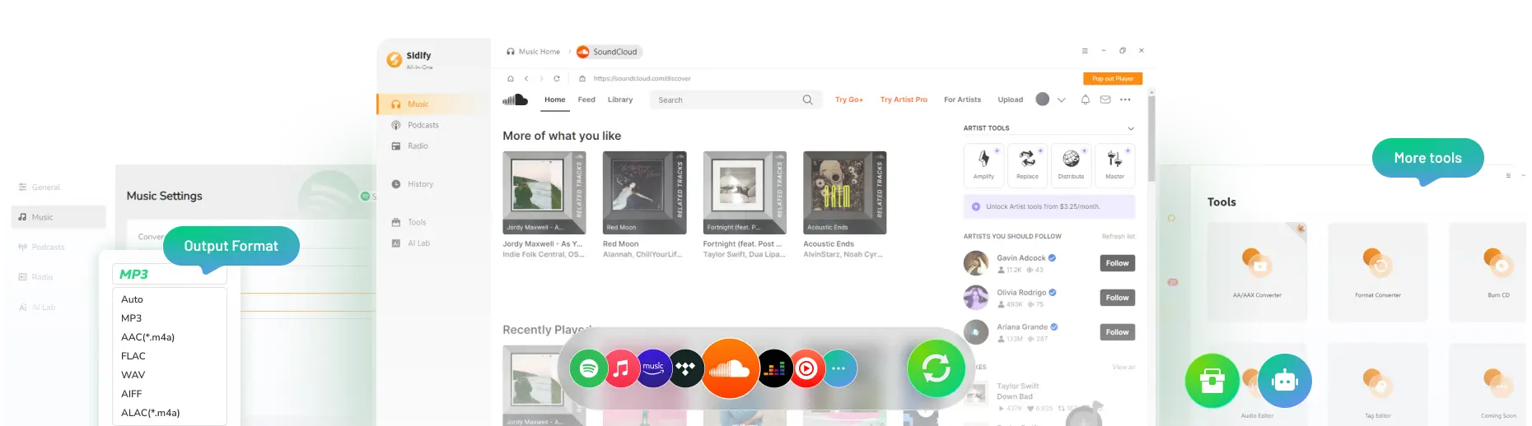Viewport: 1532px width, 426px height.
Task: Open the green toolbox icon
Action: 1212,381
